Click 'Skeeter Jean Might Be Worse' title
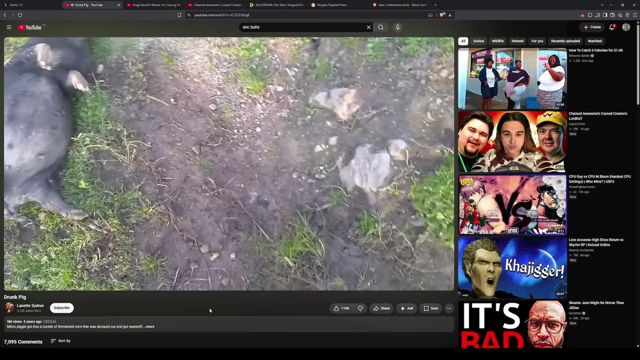 pos(596,305)
